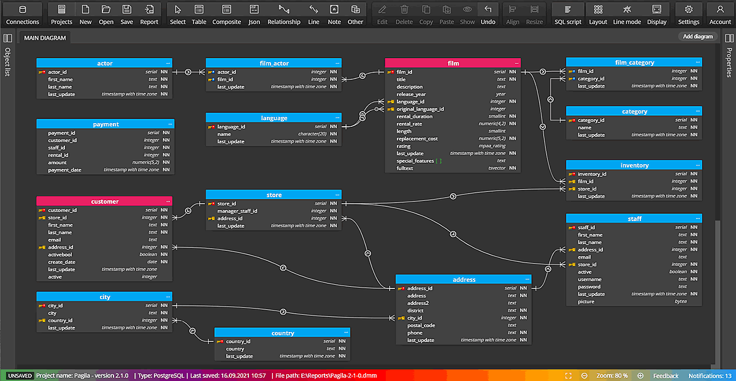The image size is (736, 381).
Task: Click the zoom in plus button
Action: point(640,375)
